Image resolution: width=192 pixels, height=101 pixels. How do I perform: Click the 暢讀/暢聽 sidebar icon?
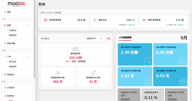[x=5, y=43]
